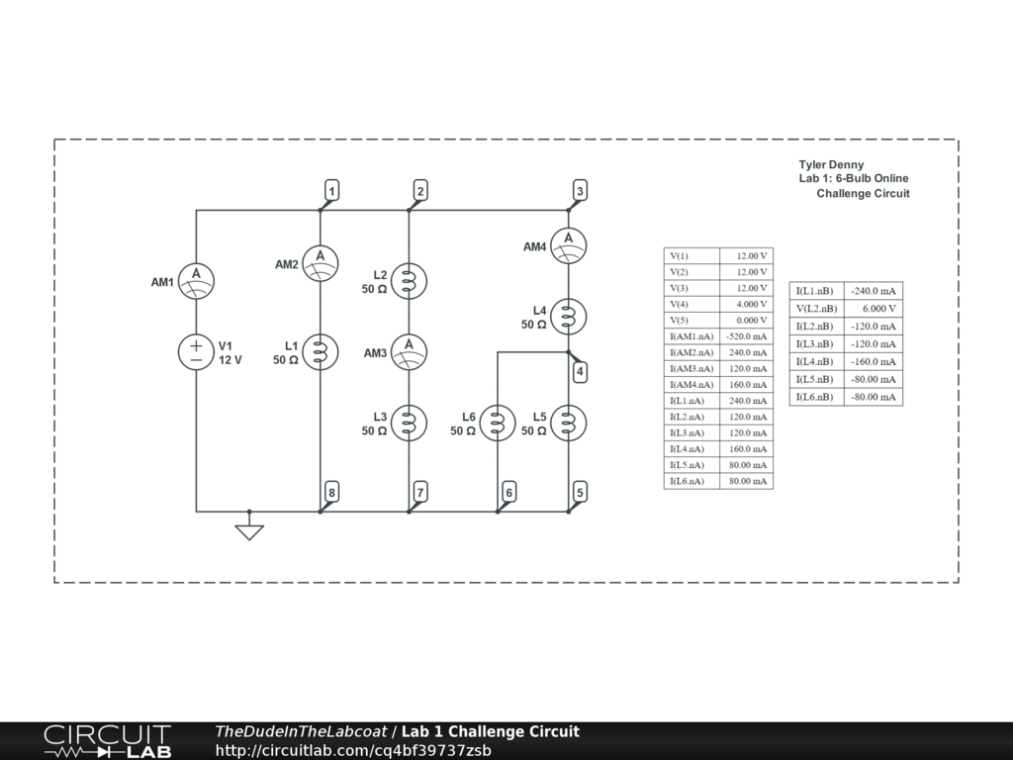1013x760 pixels.
Task: Click the L4 bulb symbol
Action: pyautogui.click(x=568, y=316)
